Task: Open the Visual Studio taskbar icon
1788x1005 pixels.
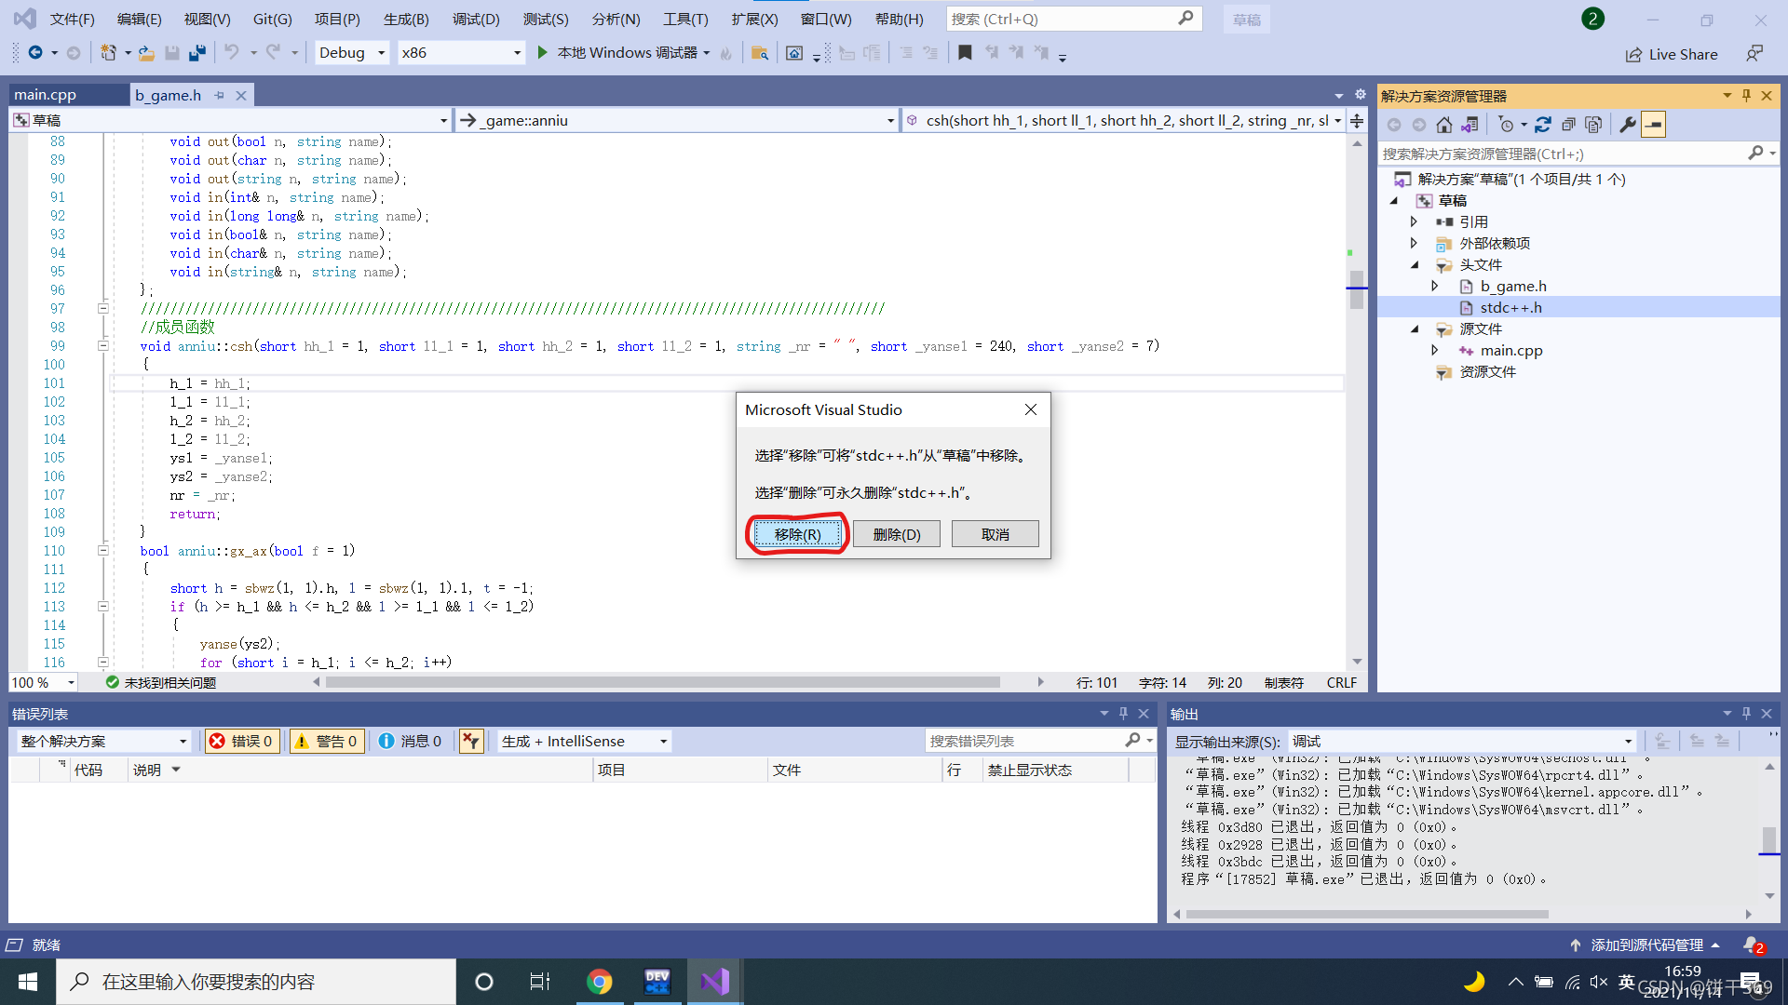Action: [714, 982]
